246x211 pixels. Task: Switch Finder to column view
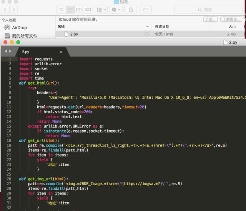(79, 10)
